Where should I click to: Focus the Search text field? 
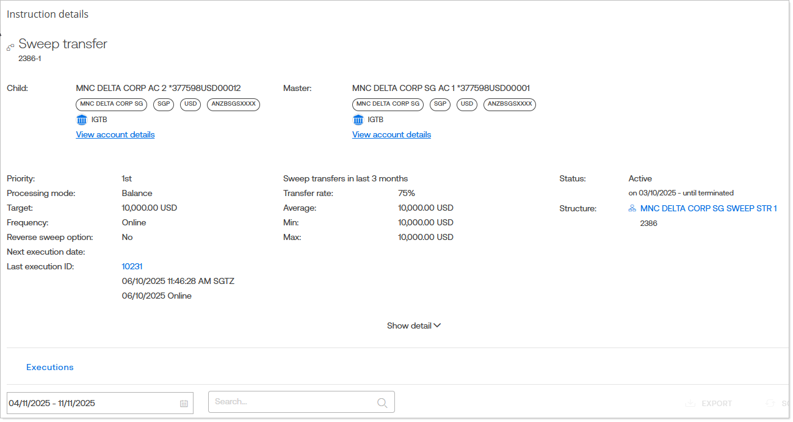(x=293, y=402)
